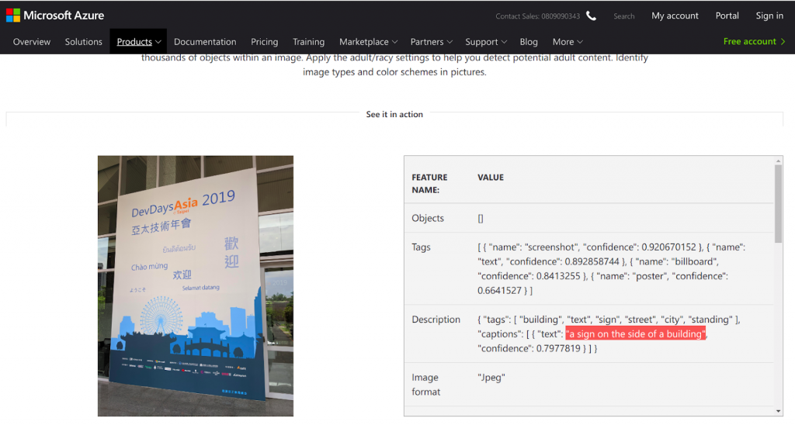This screenshot has height=425, width=795.
Task: Click the results scrollbar down arrow
Action: 778,411
